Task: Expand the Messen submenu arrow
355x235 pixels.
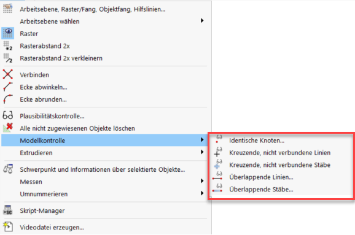Action: coord(202,181)
